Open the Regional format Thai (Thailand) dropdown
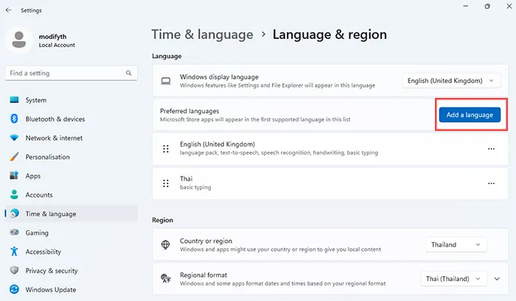Image resolution: width=516 pixels, height=301 pixels. tap(454, 279)
